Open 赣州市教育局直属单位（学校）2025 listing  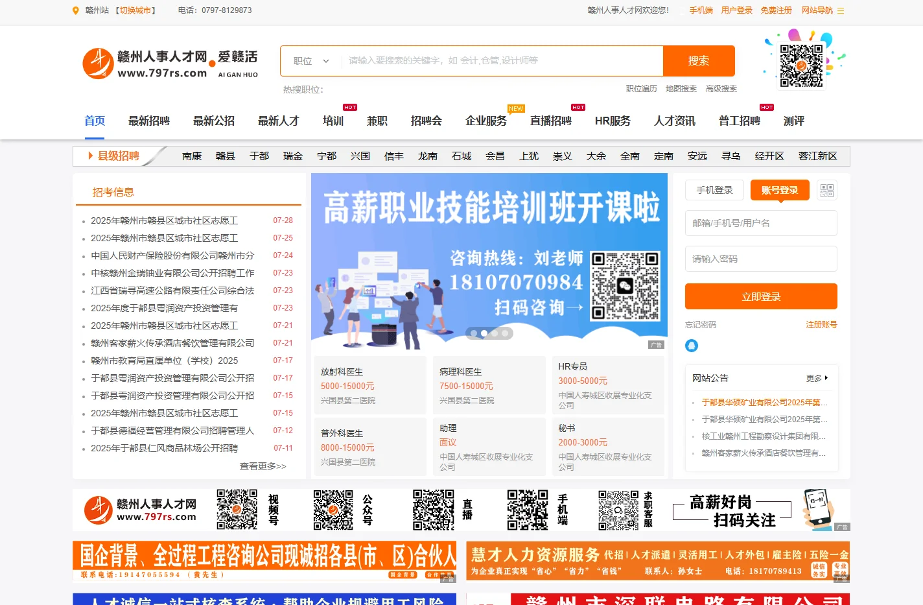click(x=165, y=361)
